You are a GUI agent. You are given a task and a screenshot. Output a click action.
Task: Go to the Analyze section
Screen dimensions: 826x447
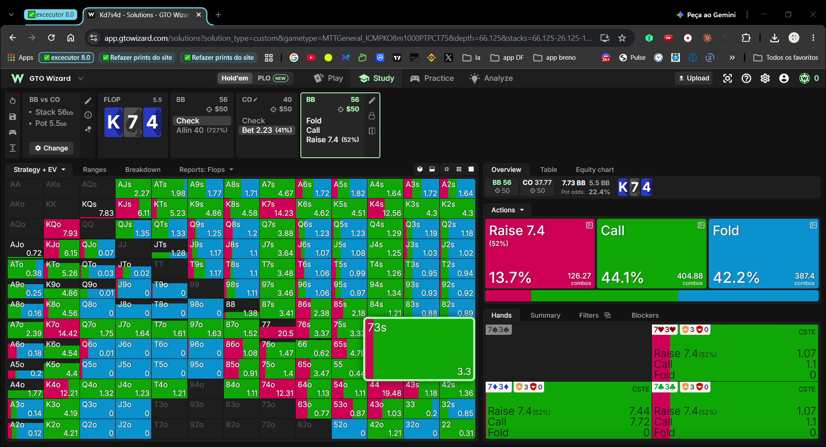pyautogui.click(x=491, y=78)
